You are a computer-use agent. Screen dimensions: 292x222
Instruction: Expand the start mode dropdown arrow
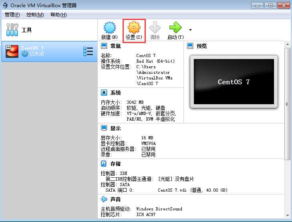[190, 30]
